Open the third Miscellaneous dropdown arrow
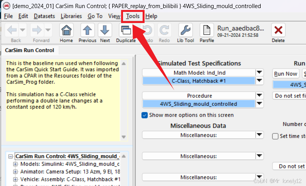Viewport: 306px width, 186px height. click(x=259, y=177)
